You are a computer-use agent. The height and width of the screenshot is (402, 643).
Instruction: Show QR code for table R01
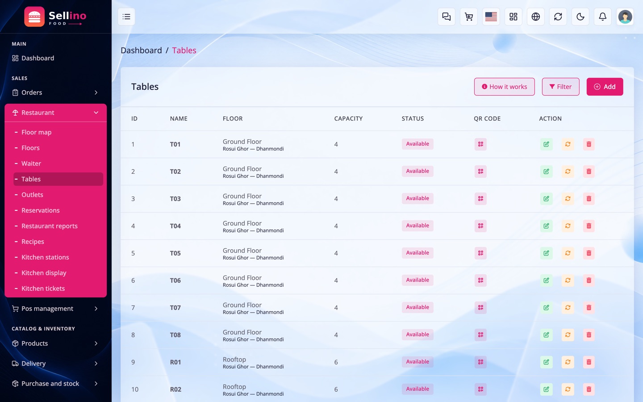pyautogui.click(x=480, y=362)
